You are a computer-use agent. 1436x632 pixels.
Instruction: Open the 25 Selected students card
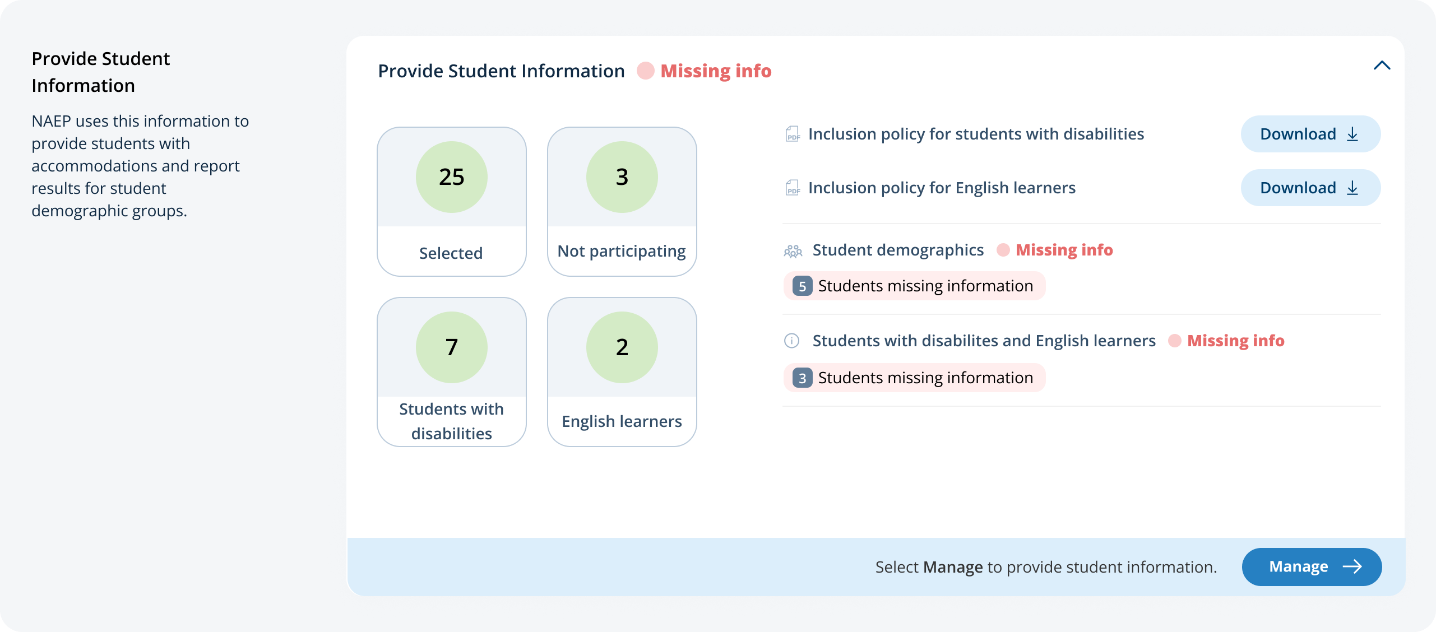click(451, 201)
